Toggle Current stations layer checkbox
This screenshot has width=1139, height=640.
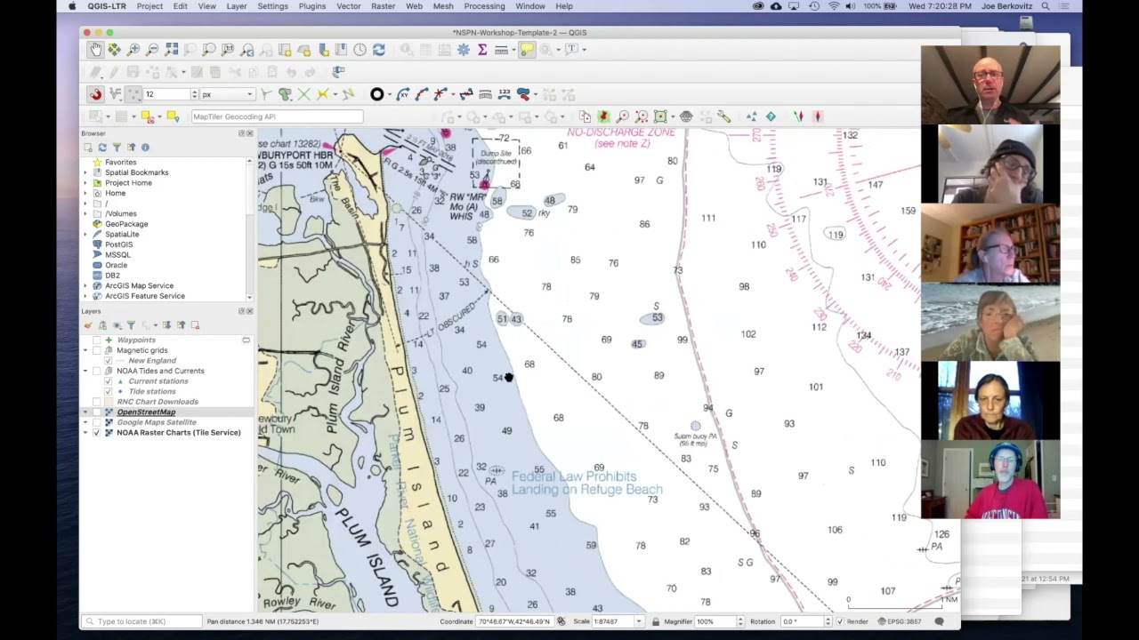[109, 381]
